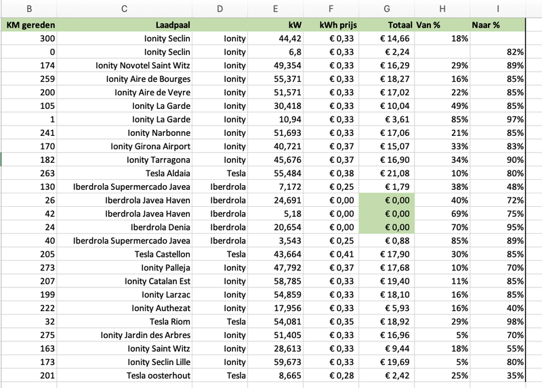Click the 'KM gereden' header cell
The image size is (542, 388).
pos(29,25)
